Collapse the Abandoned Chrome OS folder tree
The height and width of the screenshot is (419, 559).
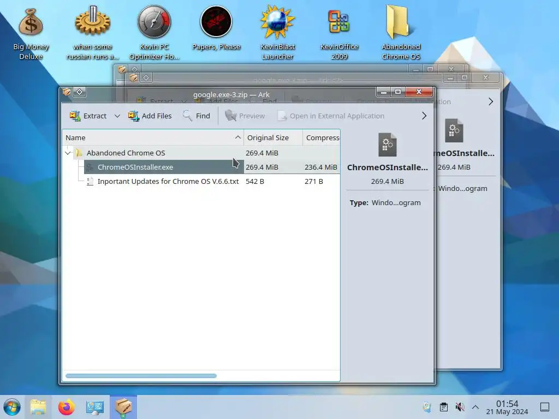click(68, 153)
